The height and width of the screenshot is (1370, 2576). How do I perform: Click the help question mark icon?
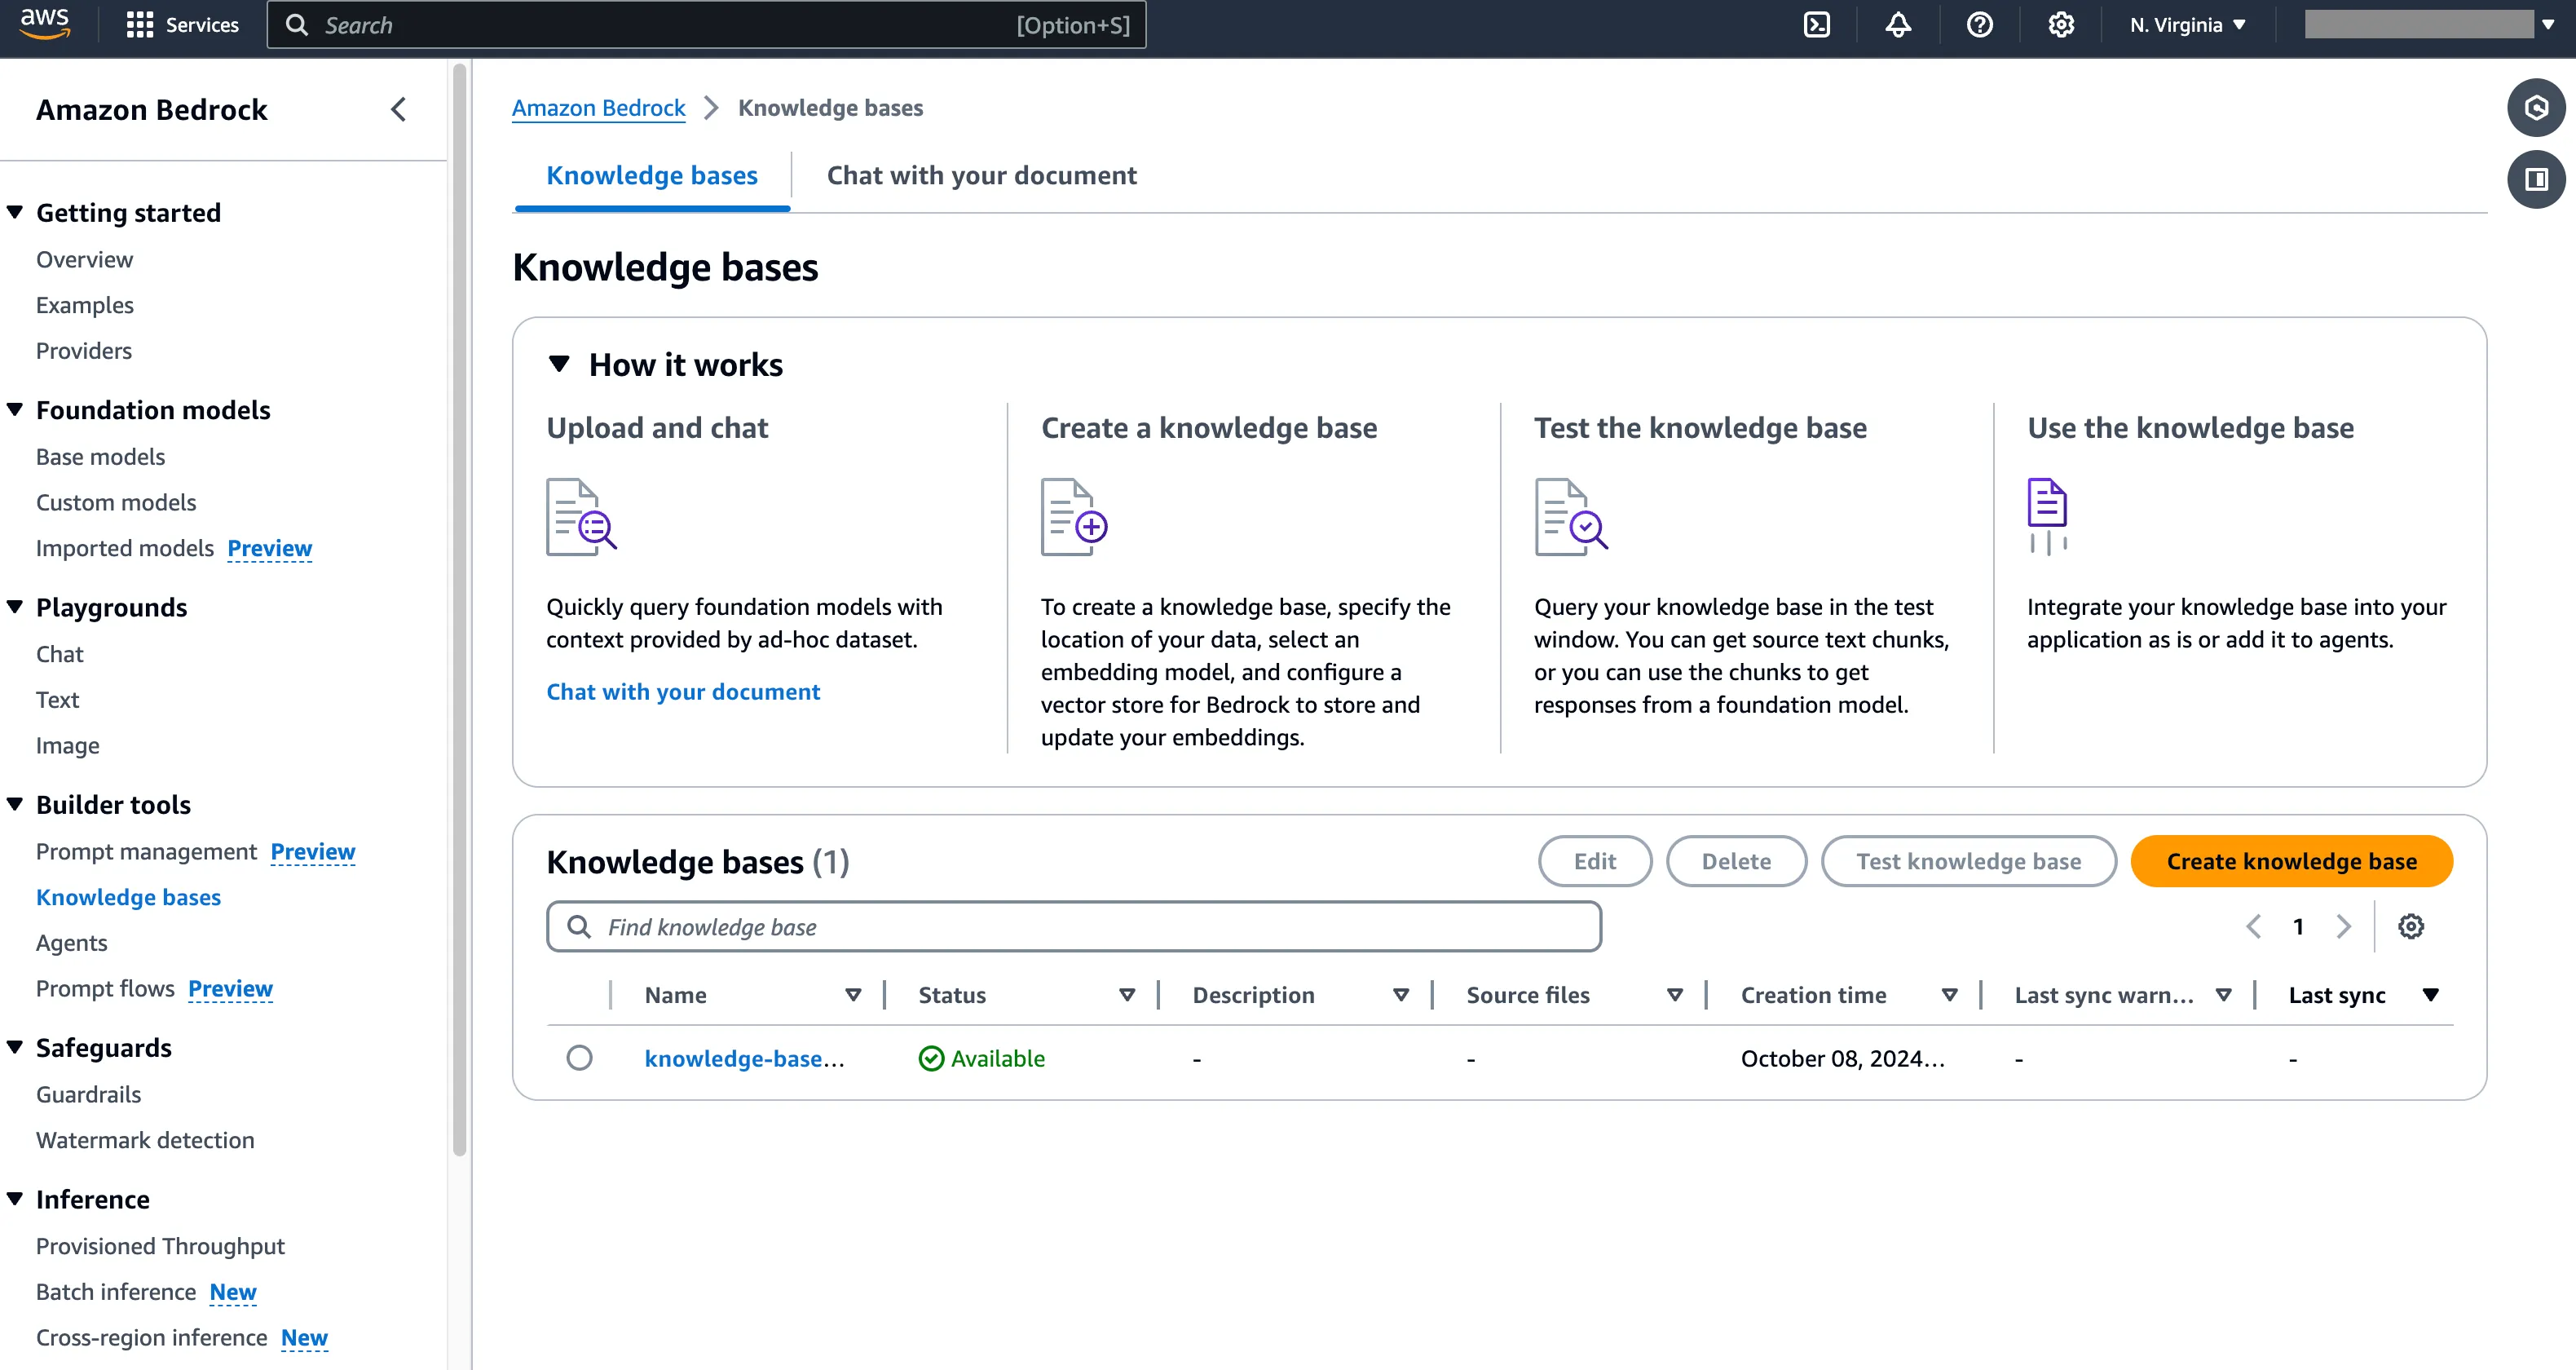pos(1979,25)
